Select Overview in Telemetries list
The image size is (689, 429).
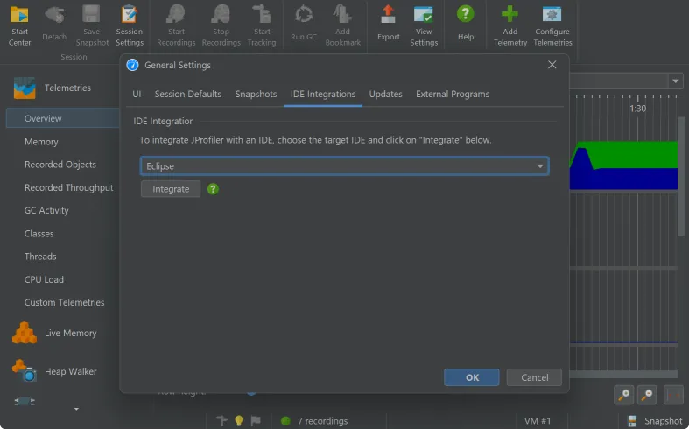click(63, 119)
